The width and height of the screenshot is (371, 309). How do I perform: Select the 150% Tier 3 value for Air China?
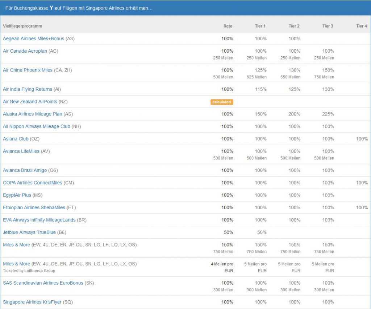click(x=328, y=70)
